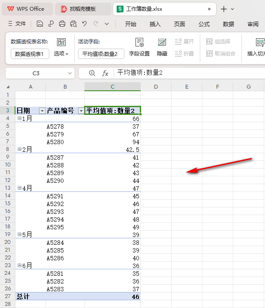
Task: Open 字段设置 field settings
Action: coord(139,47)
